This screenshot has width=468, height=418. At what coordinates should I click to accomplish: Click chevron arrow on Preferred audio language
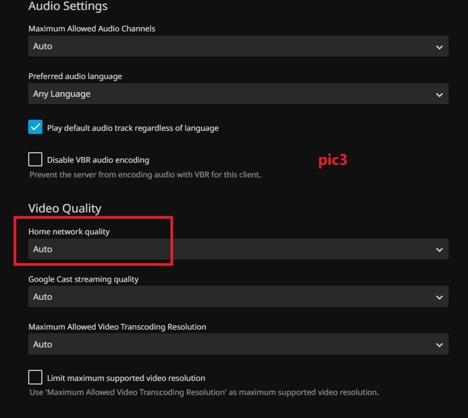tap(439, 95)
